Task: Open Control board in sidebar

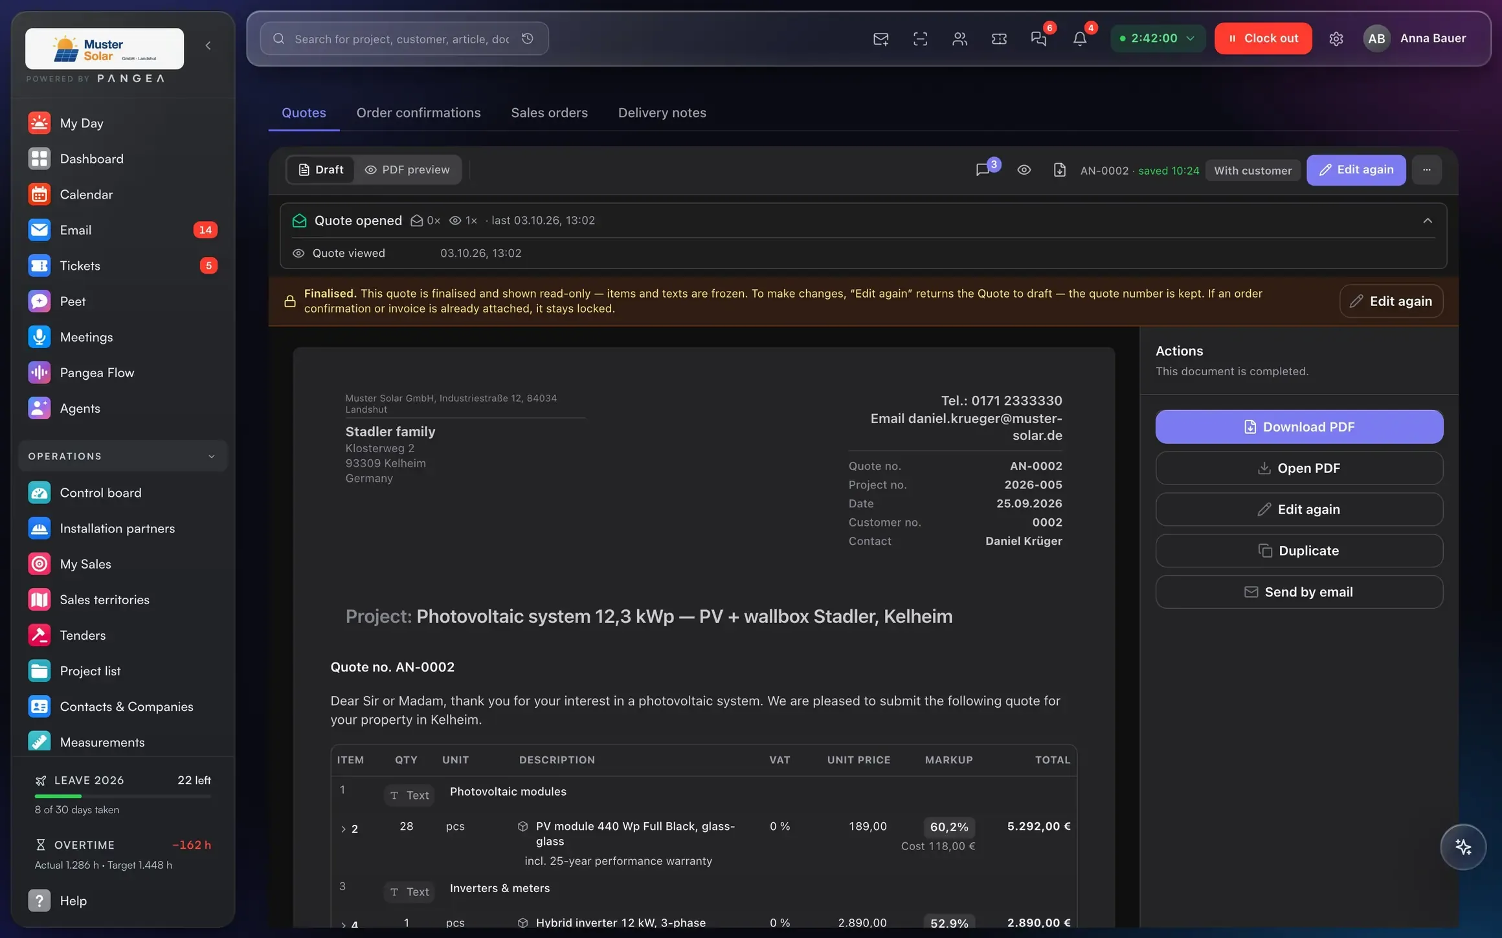Action: [x=122, y=492]
